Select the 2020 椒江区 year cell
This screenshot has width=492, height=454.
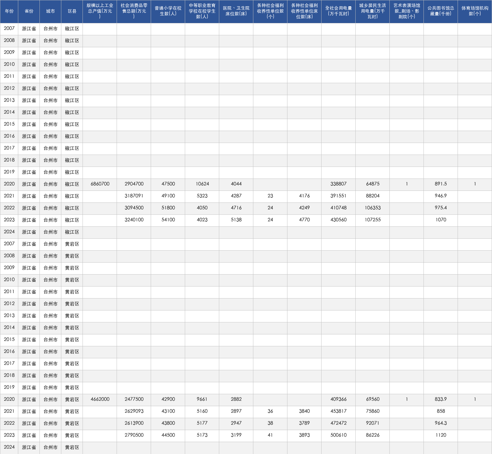pos(9,184)
